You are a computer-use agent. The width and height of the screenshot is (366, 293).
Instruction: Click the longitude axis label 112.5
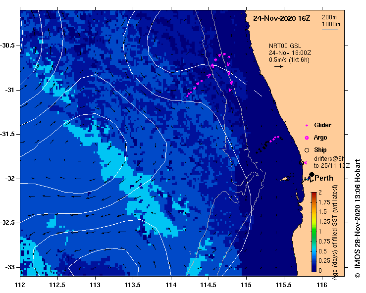click(57, 285)
